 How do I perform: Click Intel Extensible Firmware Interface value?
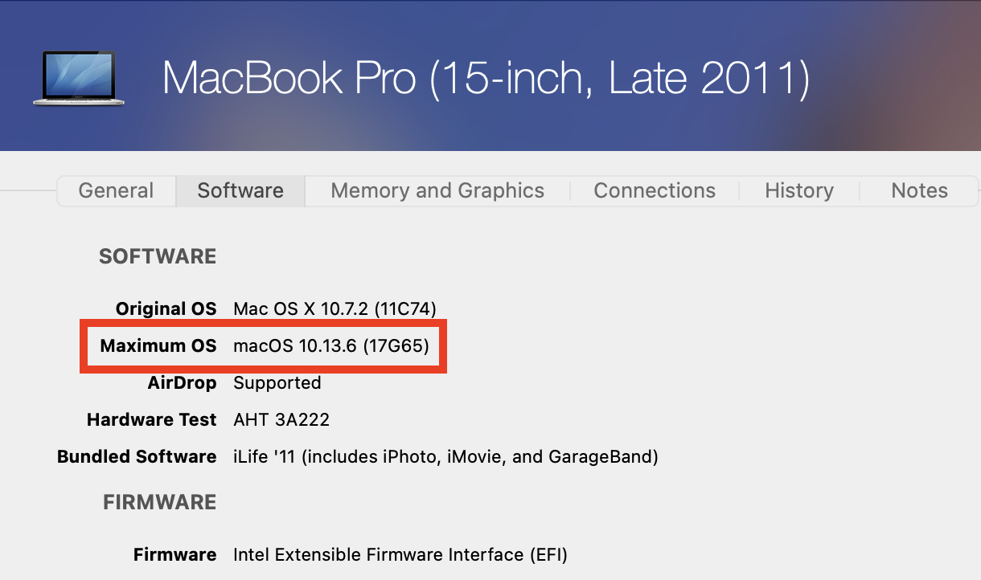[x=400, y=555]
